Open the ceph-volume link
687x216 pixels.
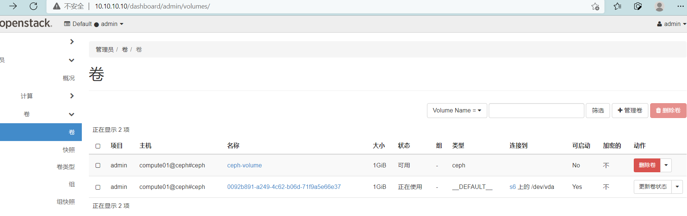[x=244, y=166]
